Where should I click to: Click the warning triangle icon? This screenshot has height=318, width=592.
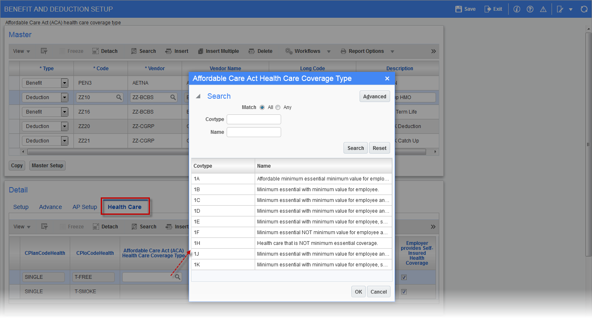pyautogui.click(x=543, y=9)
